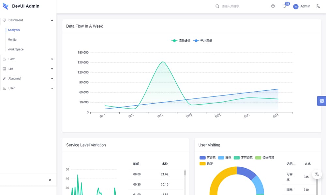
Task: Click the water level table scrollbar
Action: click(x=185, y=173)
